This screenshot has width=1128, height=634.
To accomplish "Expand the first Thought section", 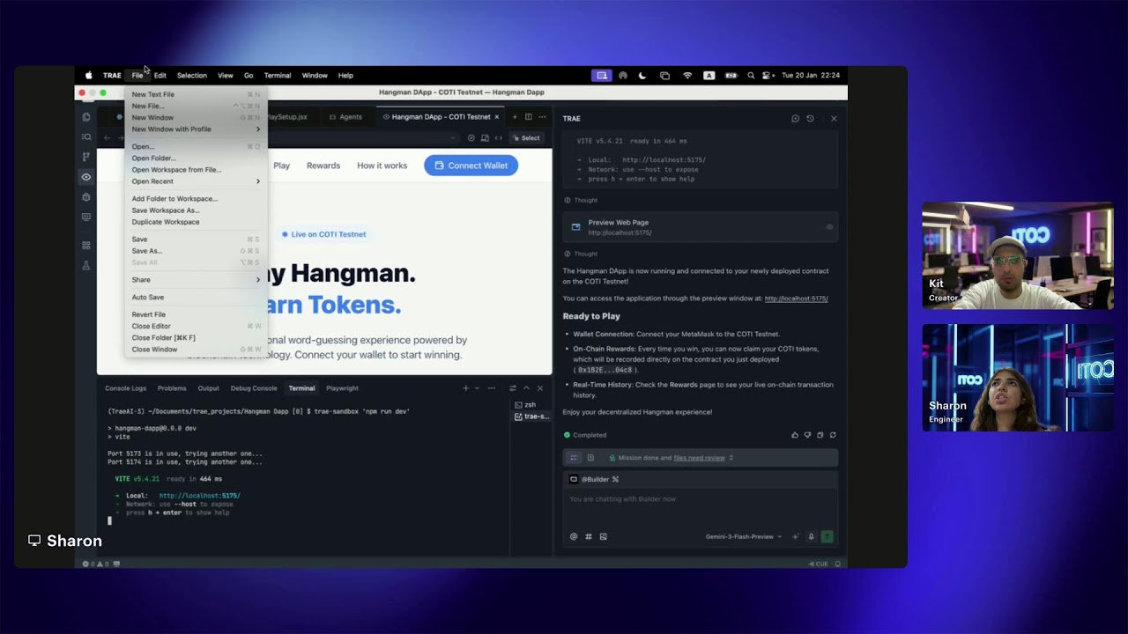I will [x=580, y=200].
